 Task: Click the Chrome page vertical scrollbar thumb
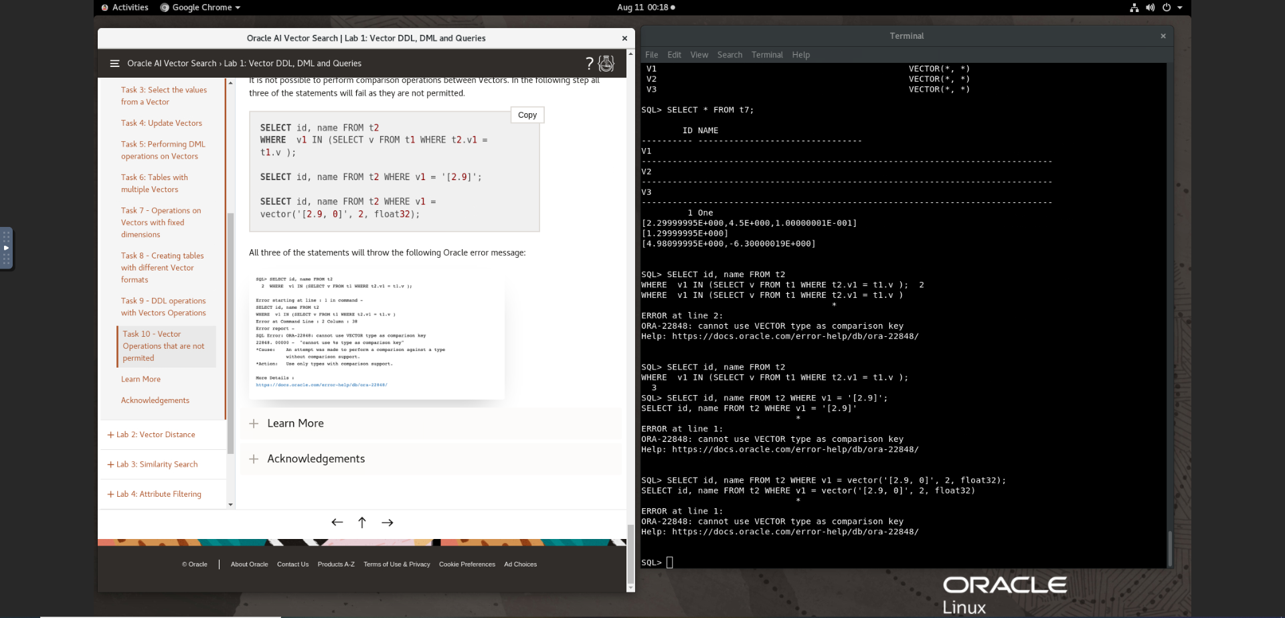pyautogui.click(x=630, y=554)
